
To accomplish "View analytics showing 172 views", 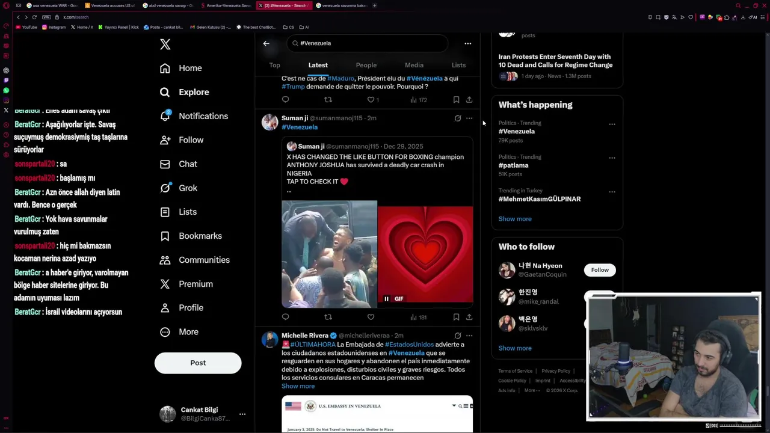I will (419, 100).
